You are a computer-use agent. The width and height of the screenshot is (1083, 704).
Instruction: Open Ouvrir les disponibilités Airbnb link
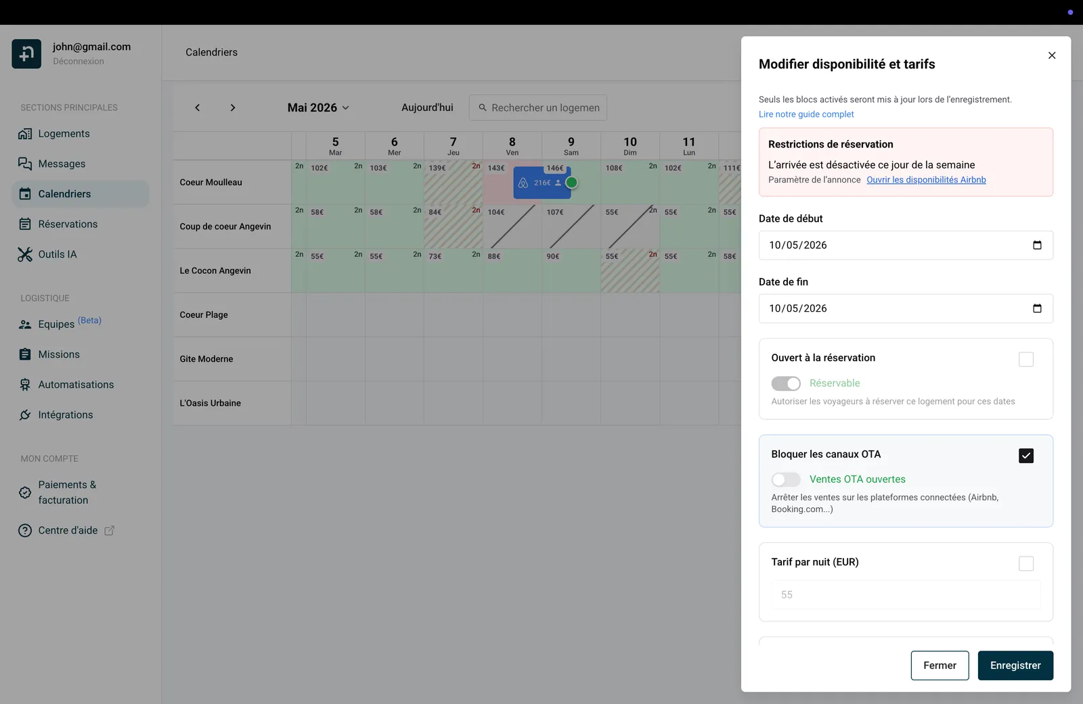pos(926,180)
